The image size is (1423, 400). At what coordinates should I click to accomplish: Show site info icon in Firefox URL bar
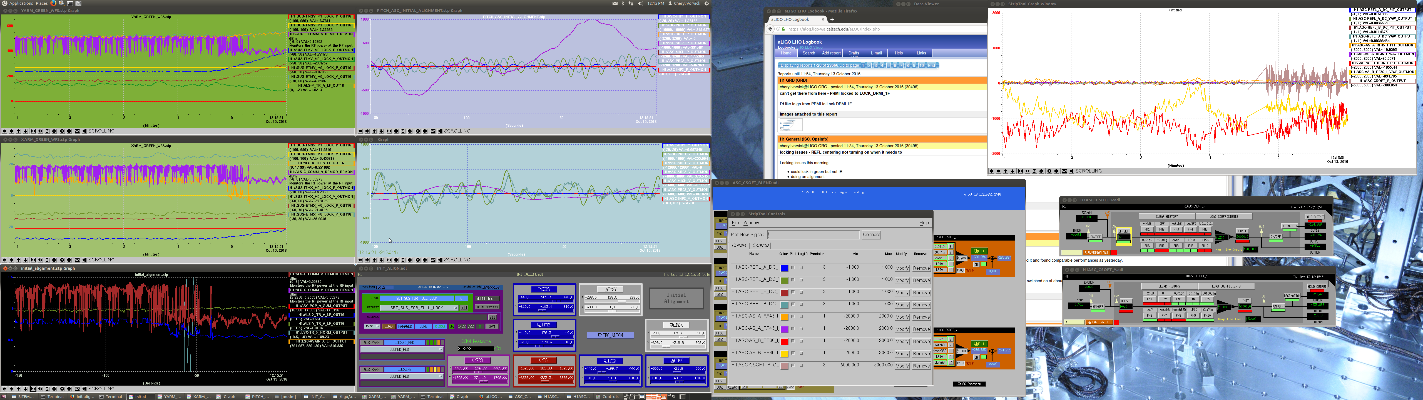778,29
